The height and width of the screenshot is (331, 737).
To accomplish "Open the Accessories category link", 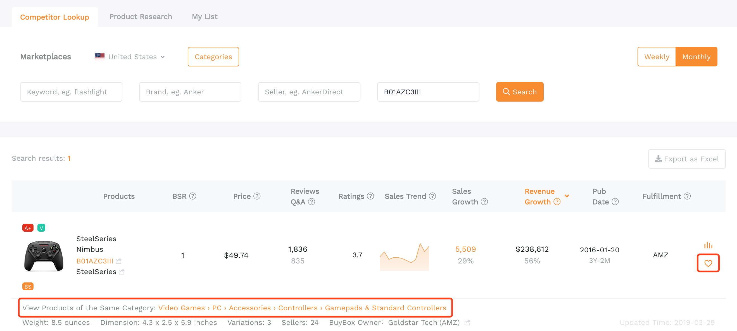I will coord(249,308).
